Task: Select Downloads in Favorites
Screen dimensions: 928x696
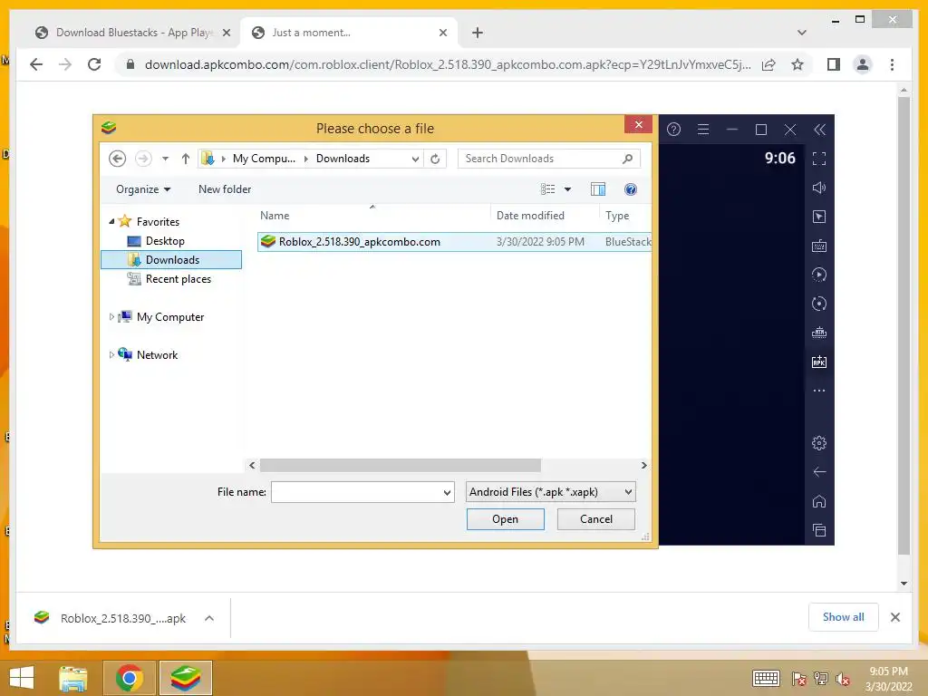Action: 171,260
